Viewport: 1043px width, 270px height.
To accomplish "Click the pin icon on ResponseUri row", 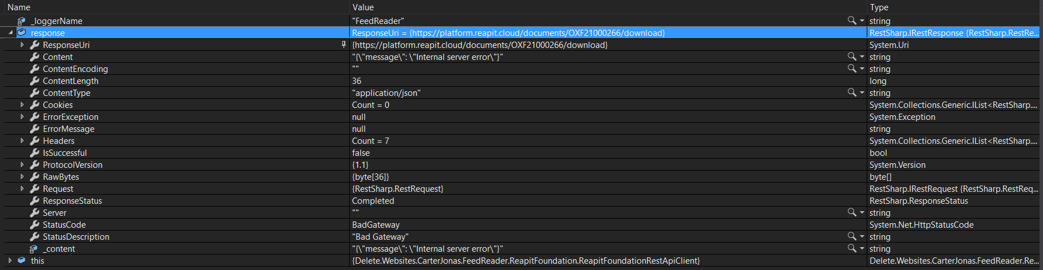I will coord(343,44).
